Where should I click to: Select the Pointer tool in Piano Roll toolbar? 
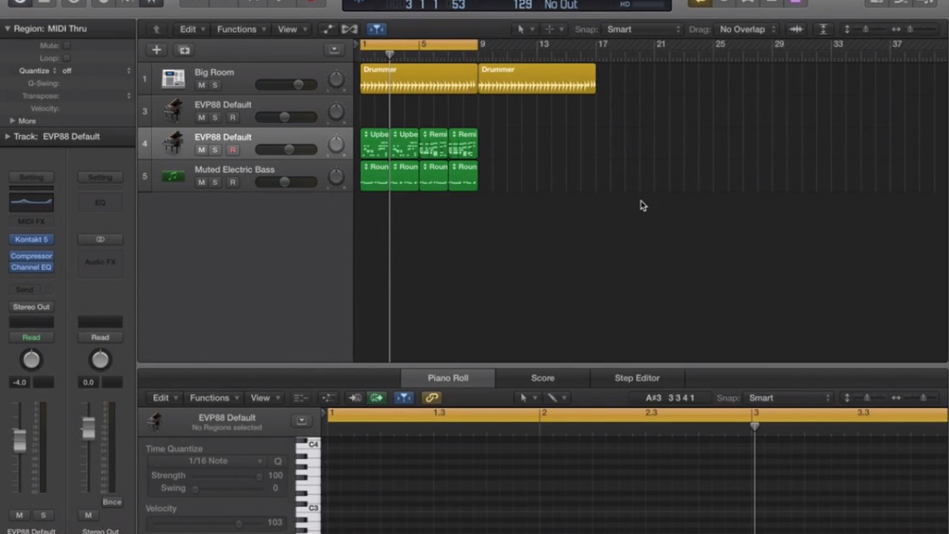click(x=523, y=398)
